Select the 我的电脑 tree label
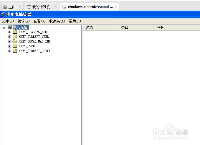200x145 pixels. [x=21, y=27]
